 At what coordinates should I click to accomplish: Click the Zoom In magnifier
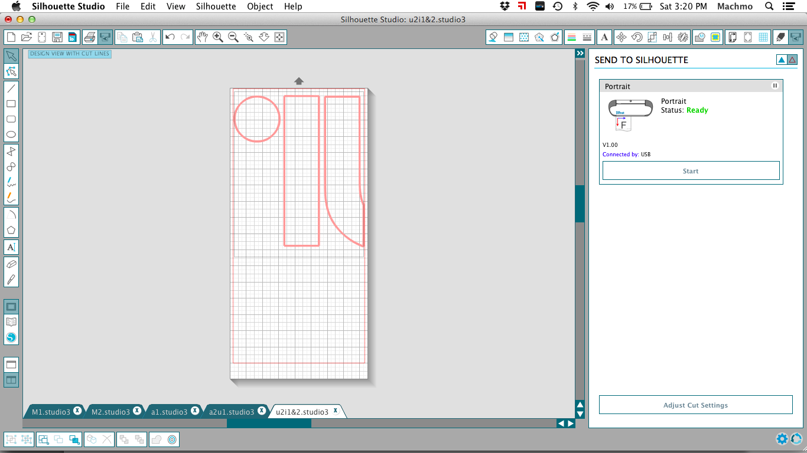(x=218, y=37)
